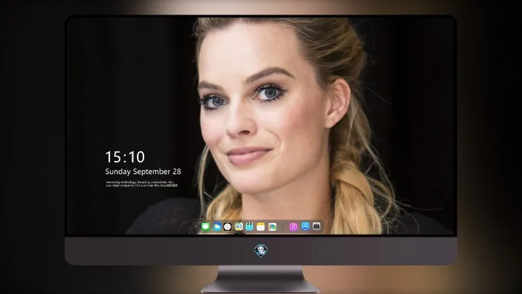The height and width of the screenshot is (294, 522).
Task: Click the slogan text below the date
Action: [x=141, y=184]
